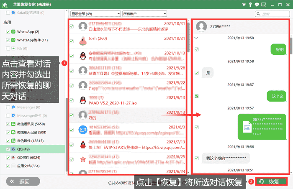Click the Safari浏览记录 compass icon
Viewport: 293px width, 189px height.
click(x=13, y=13)
